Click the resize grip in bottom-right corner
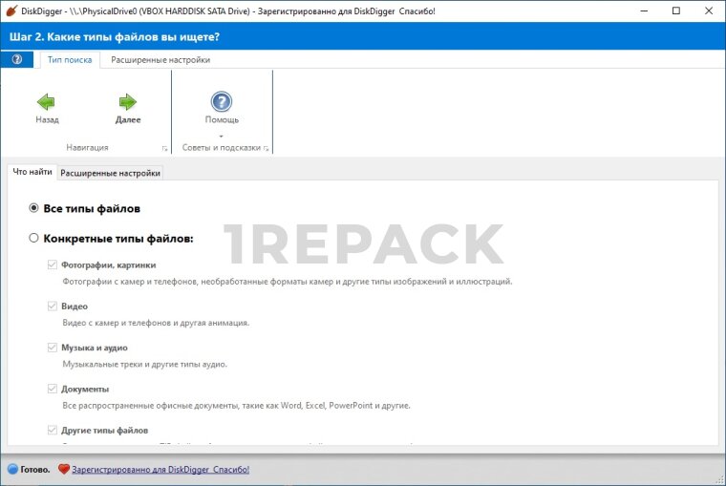This screenshot has width=726, height=486. (x=719, y=479)
